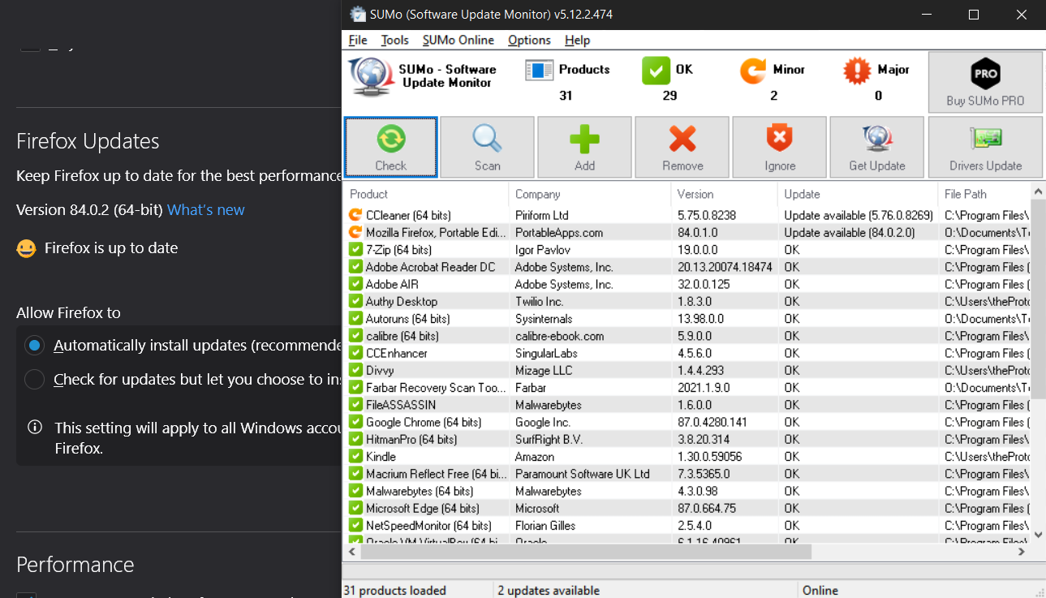Click the Products summary icon
Image resolution: width=1046 pixels, height=598 pixels.
pos(539,70)
